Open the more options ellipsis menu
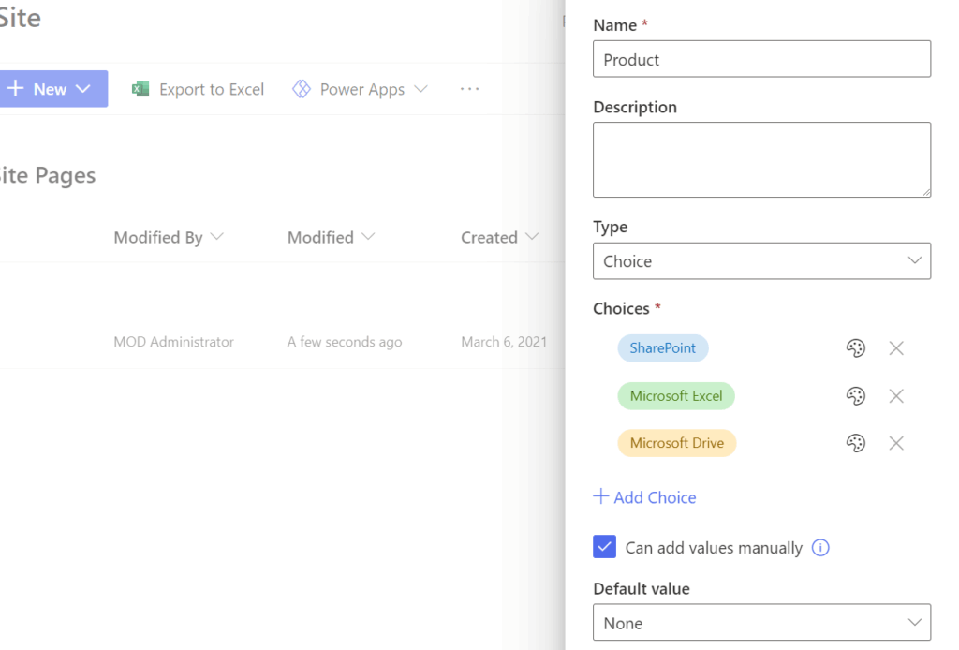 coord(469,89)
